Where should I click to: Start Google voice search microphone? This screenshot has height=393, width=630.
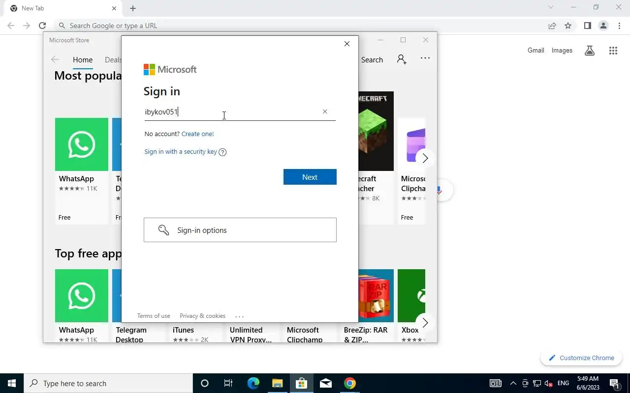click(x=440, y=191)
